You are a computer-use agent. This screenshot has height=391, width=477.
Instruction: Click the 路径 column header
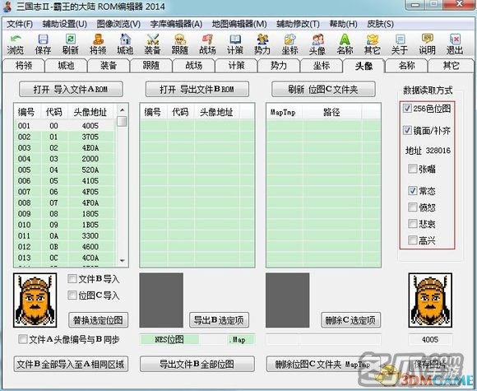click(331, 112)
